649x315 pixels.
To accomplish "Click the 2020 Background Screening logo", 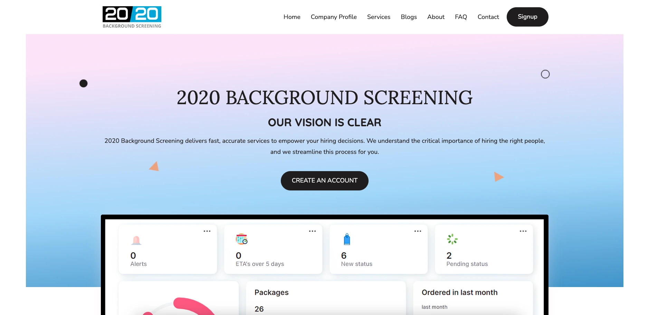I will click(132, 17).
